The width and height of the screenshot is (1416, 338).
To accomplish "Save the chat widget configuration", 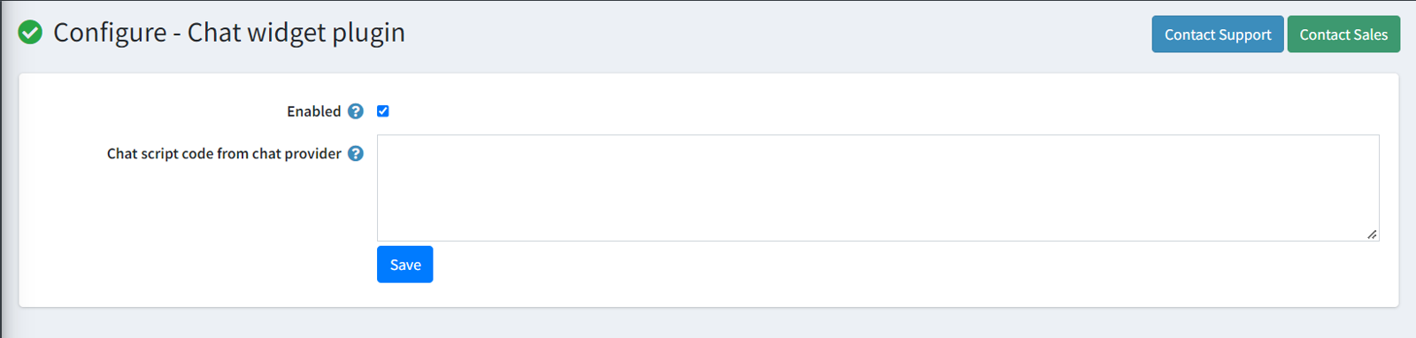I will tap(405, 265).
